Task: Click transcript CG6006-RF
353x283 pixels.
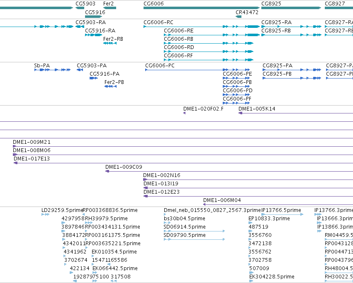Action: [209, 60]
